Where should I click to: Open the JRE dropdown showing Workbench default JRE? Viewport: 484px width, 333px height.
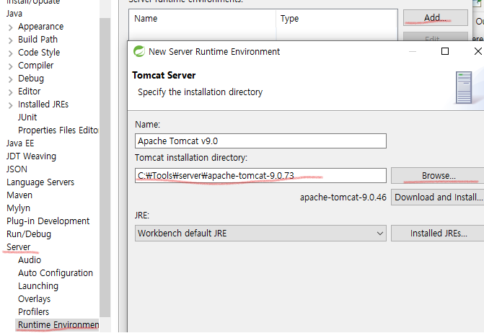point(260,233)
